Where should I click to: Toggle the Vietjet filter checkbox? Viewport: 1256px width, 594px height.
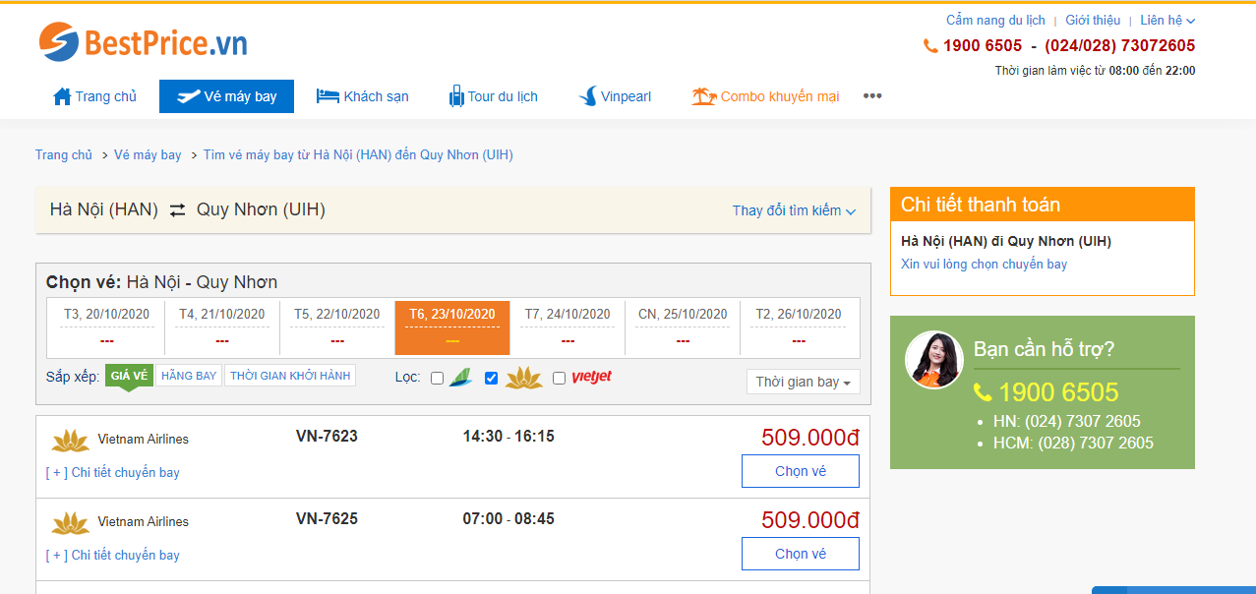point(560,379)
